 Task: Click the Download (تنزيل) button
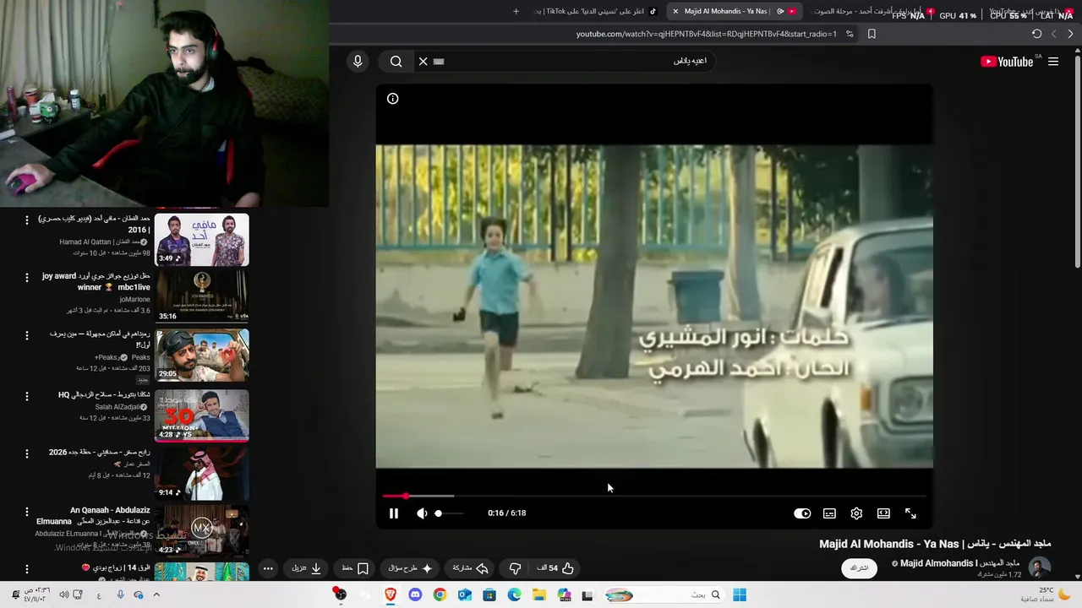point(307,568)
